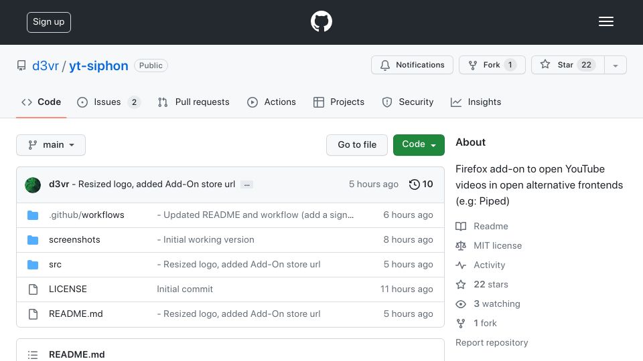Open the LICENSE file
Image resolution: width=643 pixels, height=361 pixels.
point(68,289)
